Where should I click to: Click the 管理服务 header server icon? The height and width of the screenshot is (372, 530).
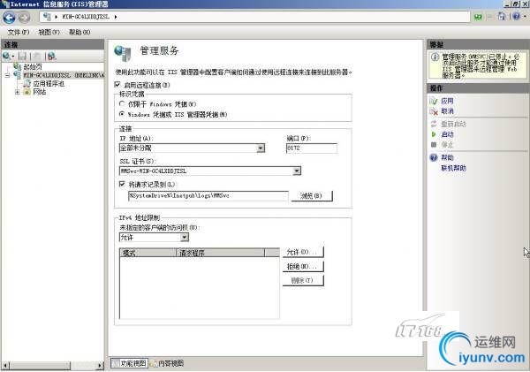click(x=123, y=53)
